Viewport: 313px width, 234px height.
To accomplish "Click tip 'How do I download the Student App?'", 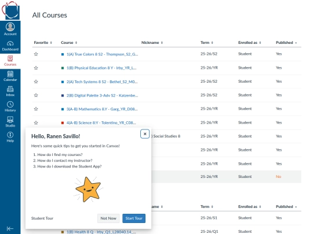I will (x=70, y=166).
